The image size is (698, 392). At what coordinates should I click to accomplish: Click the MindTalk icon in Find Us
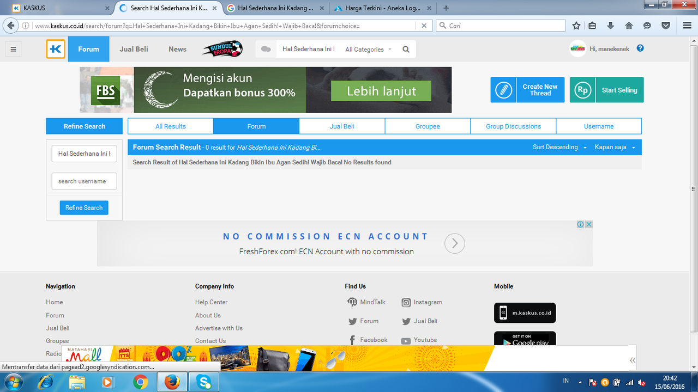[352, 302]
